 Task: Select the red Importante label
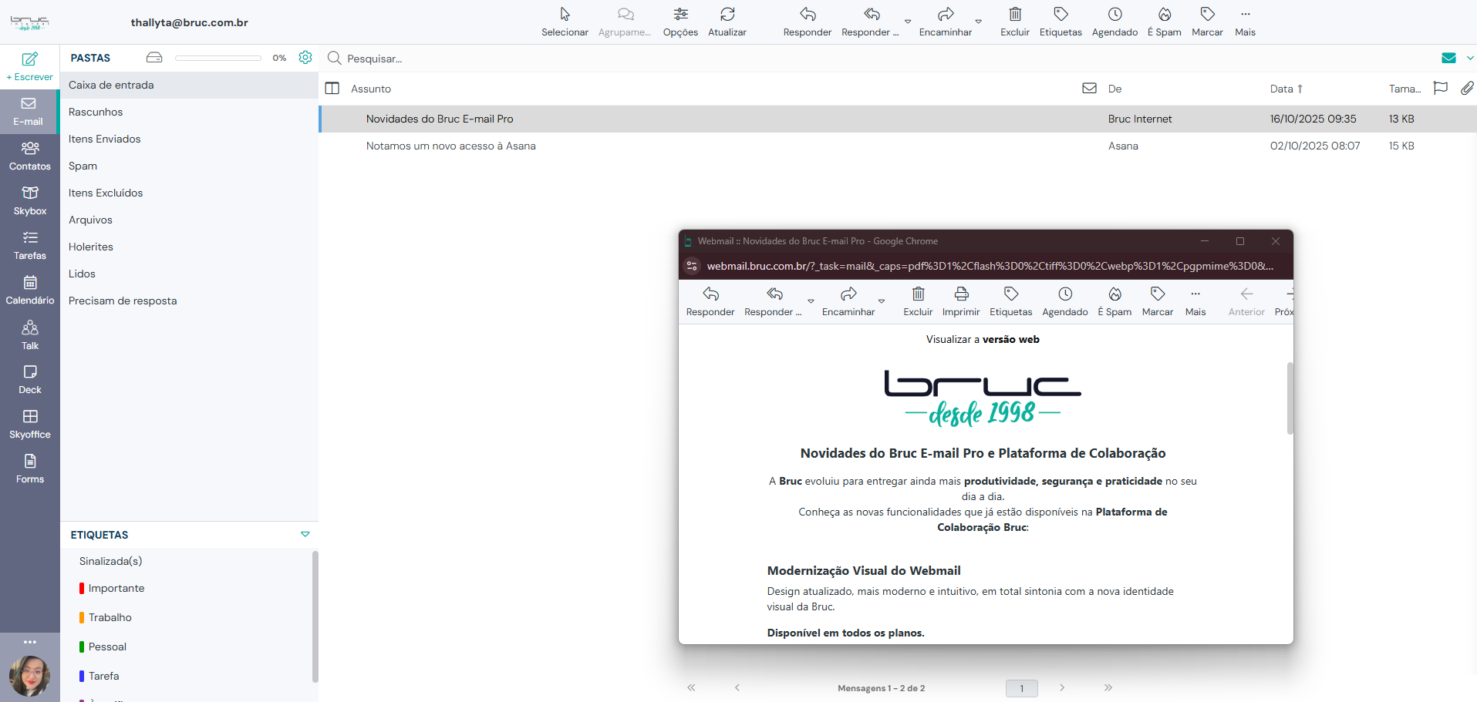(x=116, y=588)
